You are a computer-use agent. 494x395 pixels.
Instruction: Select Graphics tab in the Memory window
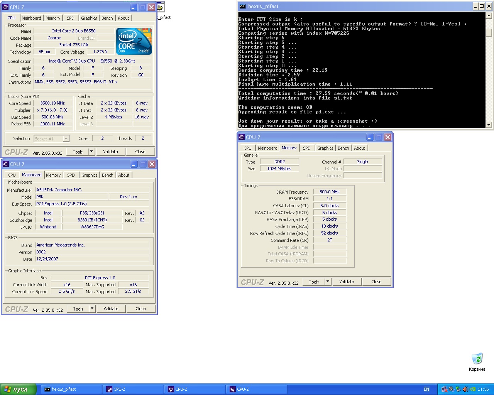point(325,148)
